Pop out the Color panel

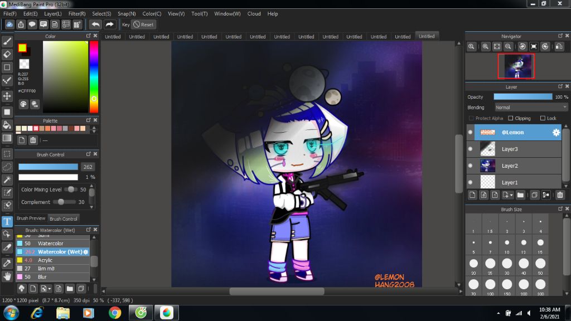point(89,36)
